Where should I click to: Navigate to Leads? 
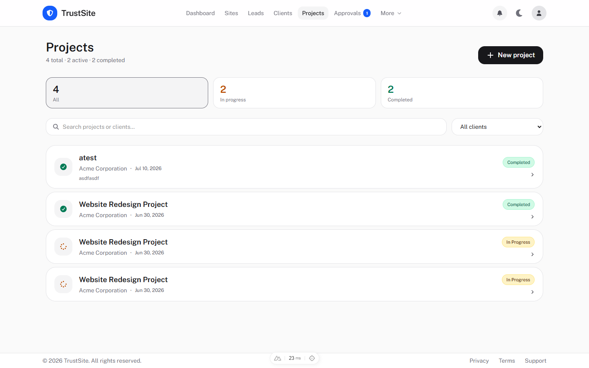point(256,13)
